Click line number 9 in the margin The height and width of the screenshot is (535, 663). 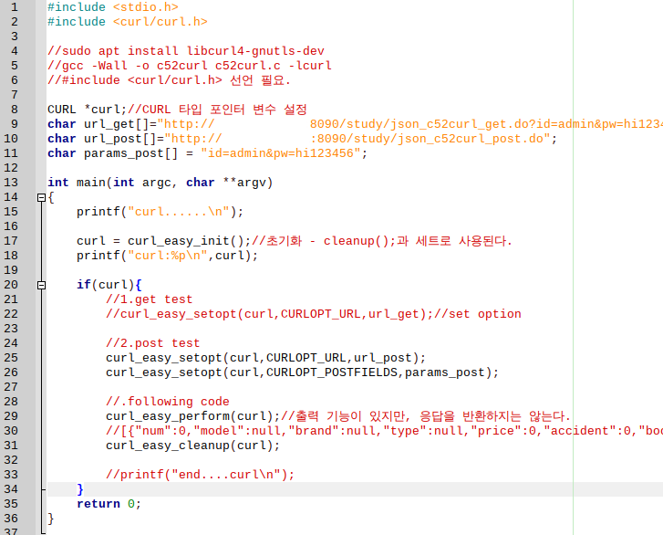coord(14,124)
